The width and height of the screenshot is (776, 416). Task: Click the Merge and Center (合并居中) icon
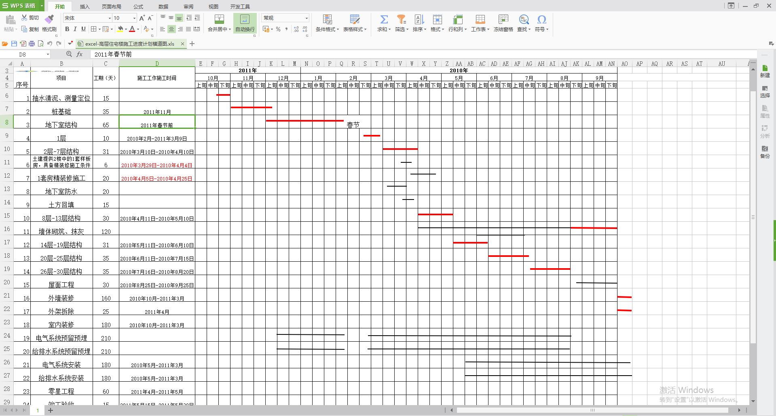click(219, 19)
